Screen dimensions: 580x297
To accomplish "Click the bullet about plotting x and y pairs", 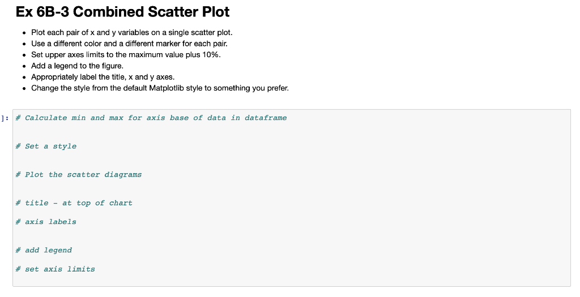I will [131, 32].
